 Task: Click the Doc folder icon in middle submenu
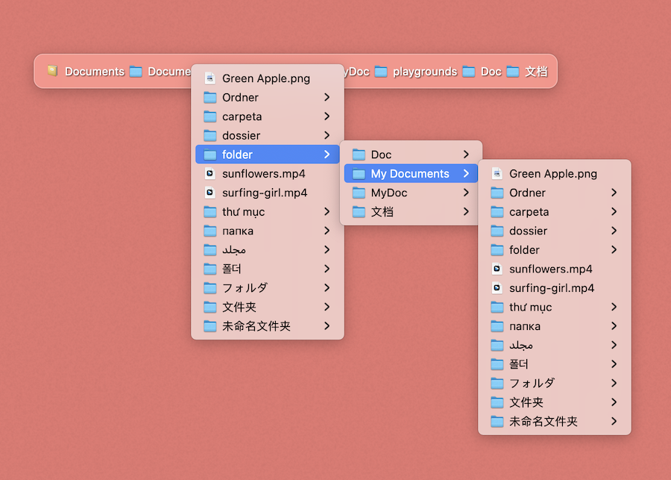(359, 155)
